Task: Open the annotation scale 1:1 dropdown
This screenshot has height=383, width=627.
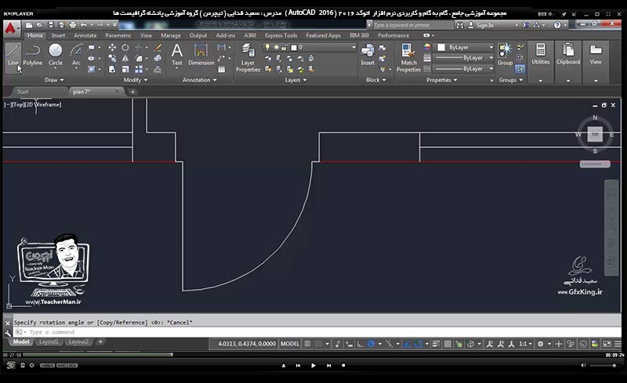Action: coord(525,344)
